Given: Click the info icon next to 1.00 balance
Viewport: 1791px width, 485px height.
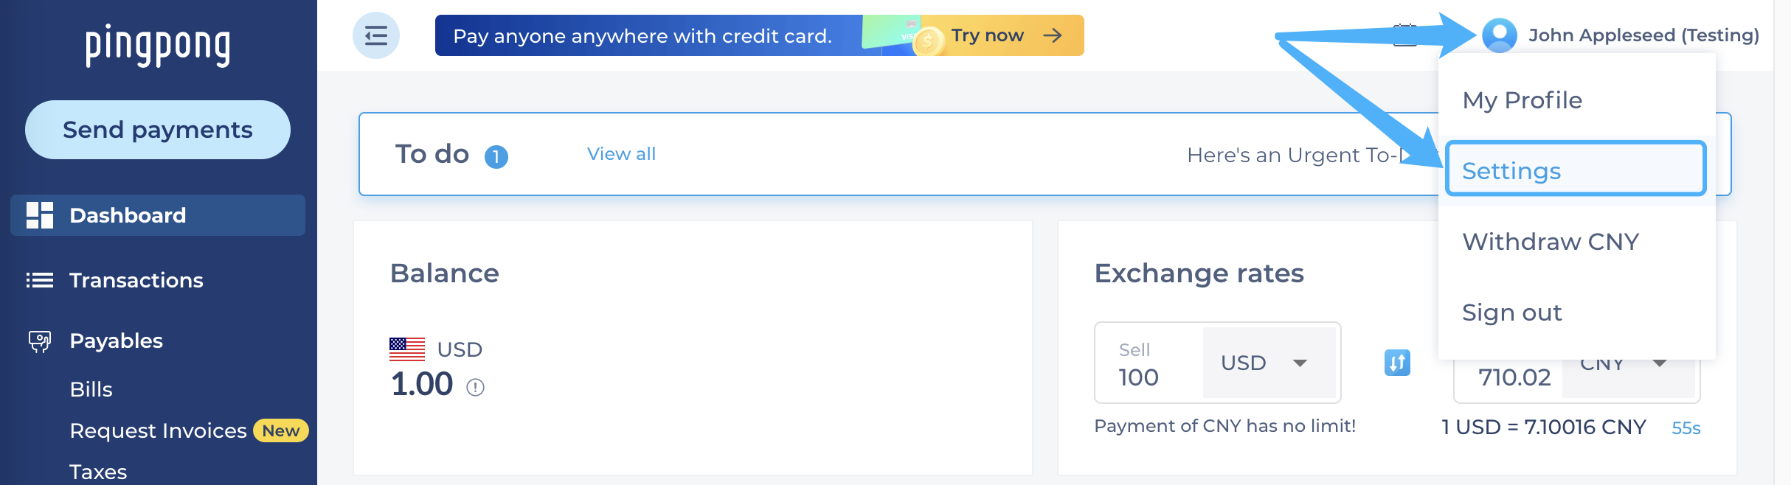Looking at the screenshot, I should point(474,385).
